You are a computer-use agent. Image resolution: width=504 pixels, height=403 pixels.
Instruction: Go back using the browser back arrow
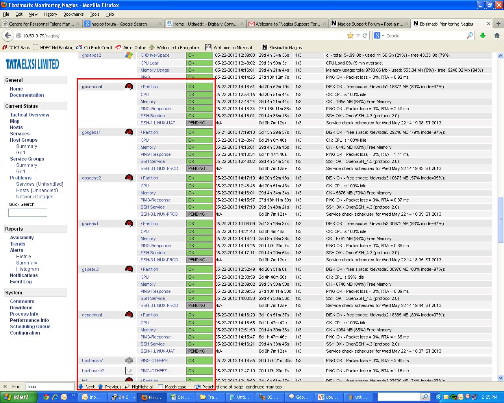click(7, 35)
